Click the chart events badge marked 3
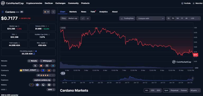The height and width of the screenshot is (96, 203). (x=63, y=73)
